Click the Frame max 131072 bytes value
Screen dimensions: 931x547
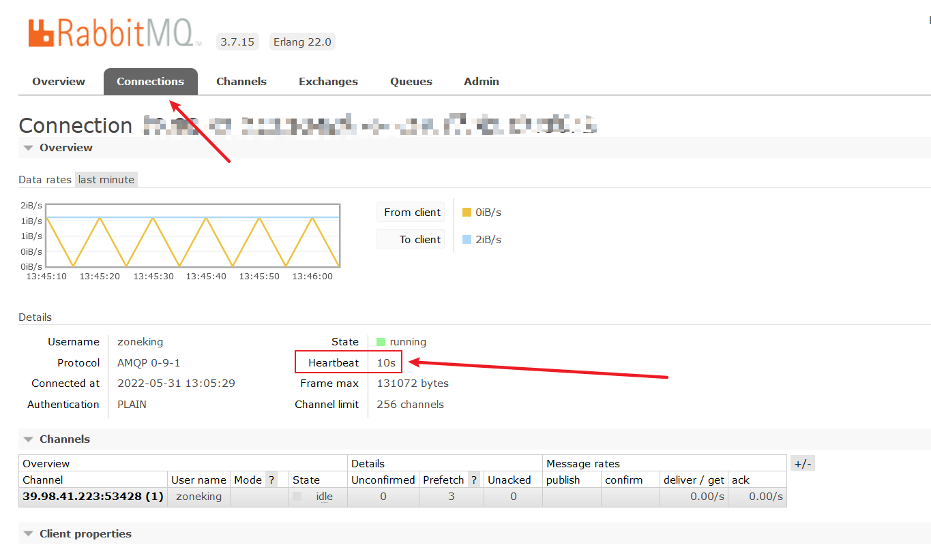pos(413,384)
